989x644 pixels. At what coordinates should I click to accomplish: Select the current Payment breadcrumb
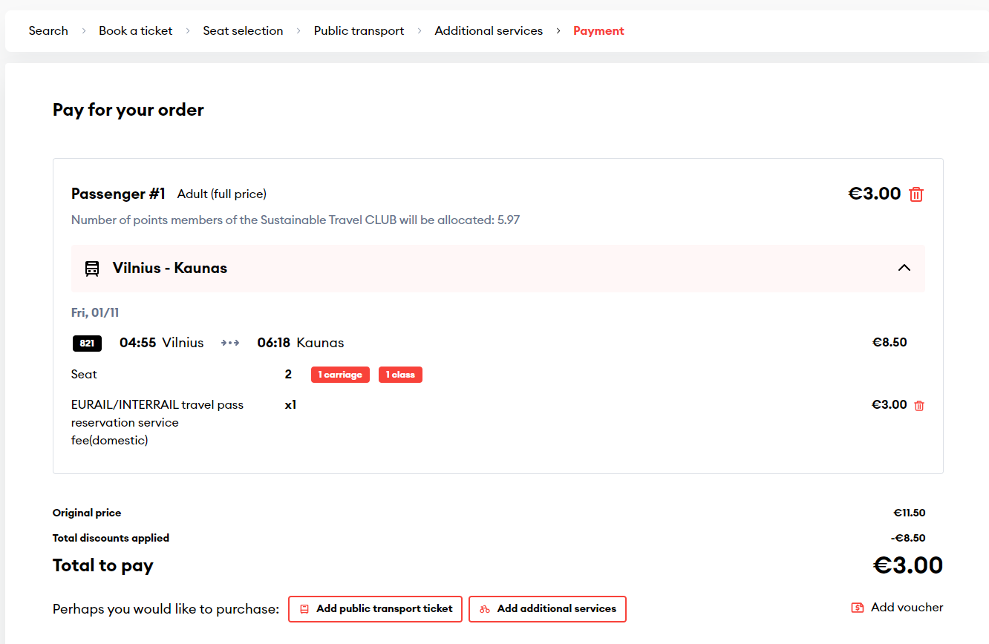pyautogui.click(x=598, y=31)
